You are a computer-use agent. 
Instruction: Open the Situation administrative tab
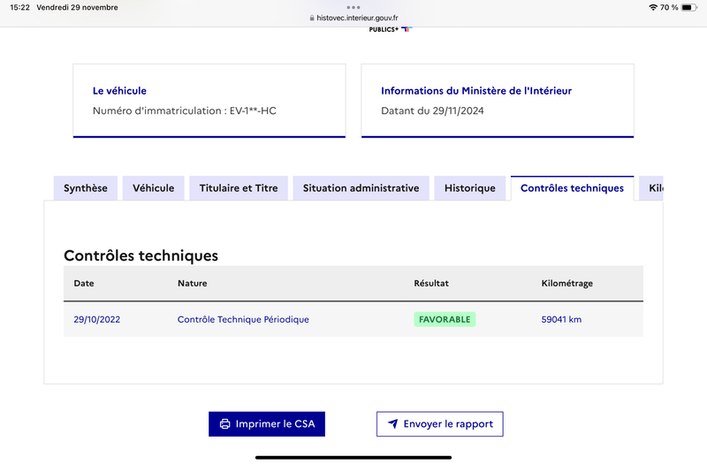point(361,188)
